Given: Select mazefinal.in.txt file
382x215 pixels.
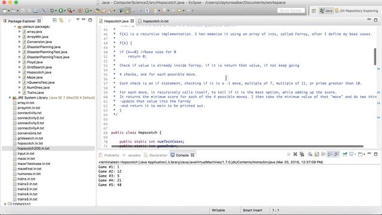Looking at the screenshot, I should tap(29, 168).
